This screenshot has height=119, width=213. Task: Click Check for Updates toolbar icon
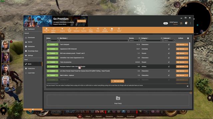click(x=53, y=30)
